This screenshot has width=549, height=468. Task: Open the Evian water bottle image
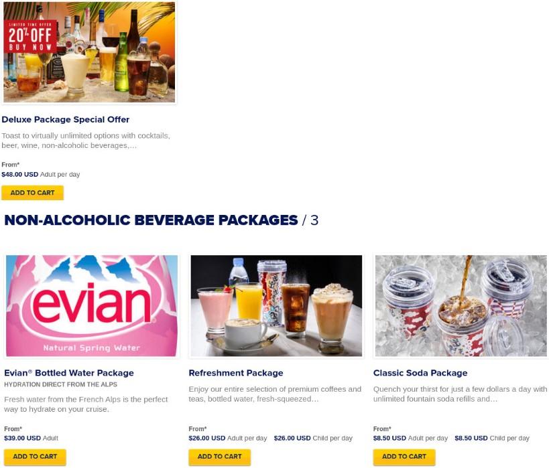92,306
